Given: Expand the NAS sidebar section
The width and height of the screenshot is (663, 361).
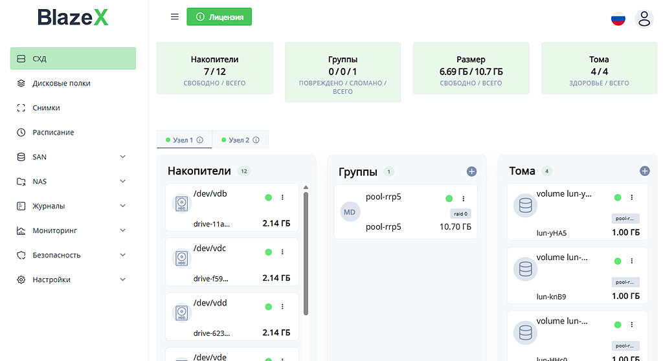Looking at the screenshot, I should pyautogui.click(x=122, y=182).
